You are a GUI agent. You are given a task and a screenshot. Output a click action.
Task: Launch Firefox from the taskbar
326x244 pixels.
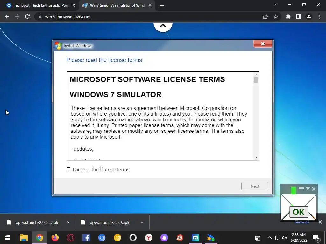click(x=55, y=238)
